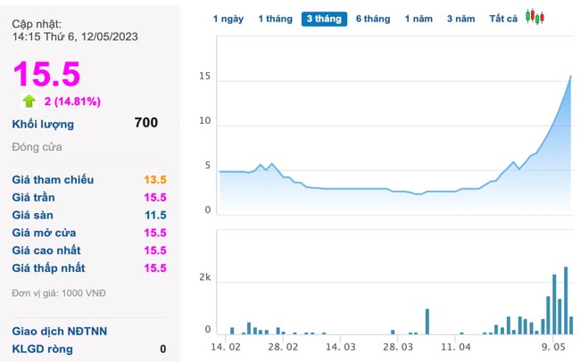Switch chart to candlestick view icon
The height and width of the screenshot is (362, 580).
point(534,17)
